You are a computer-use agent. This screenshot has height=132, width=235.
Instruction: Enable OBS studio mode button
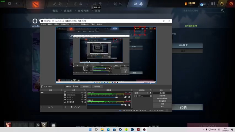[x=162, y=101]
